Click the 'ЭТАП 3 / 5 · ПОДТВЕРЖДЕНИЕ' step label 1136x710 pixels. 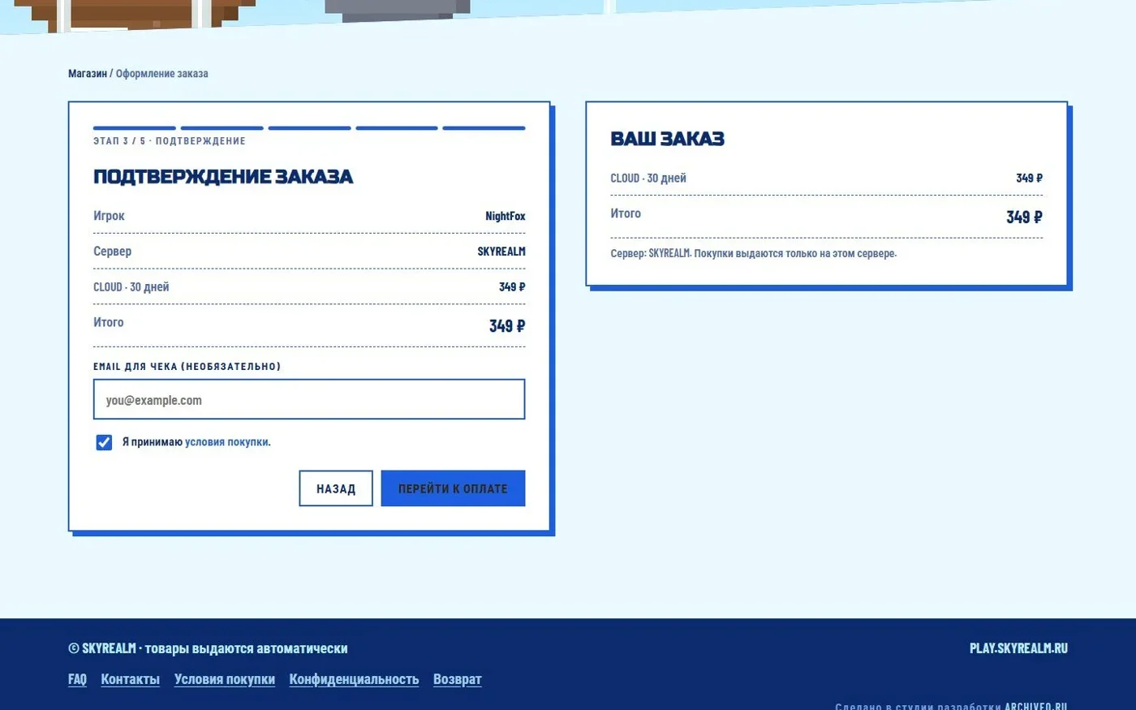click(170, 140)
